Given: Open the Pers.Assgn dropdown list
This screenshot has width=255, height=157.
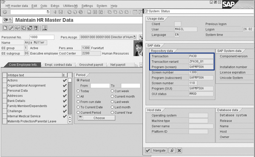Looking at the screenshot, I should (x=135, y=37).
